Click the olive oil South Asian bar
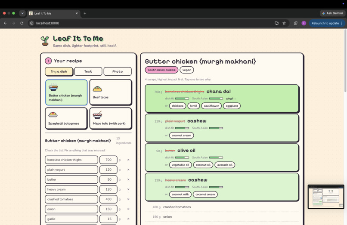 (216, 157)
